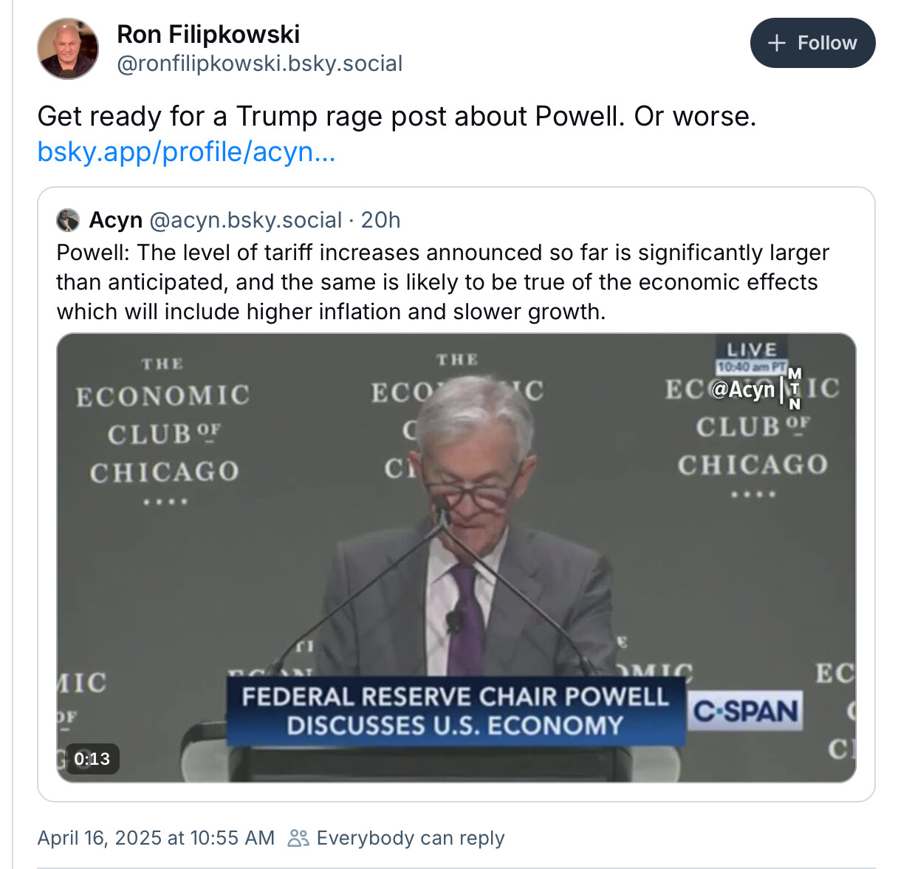Click the 0:13 video duration badge
Viewport: 898px width, 869px height.
click(x=92, y=759)
